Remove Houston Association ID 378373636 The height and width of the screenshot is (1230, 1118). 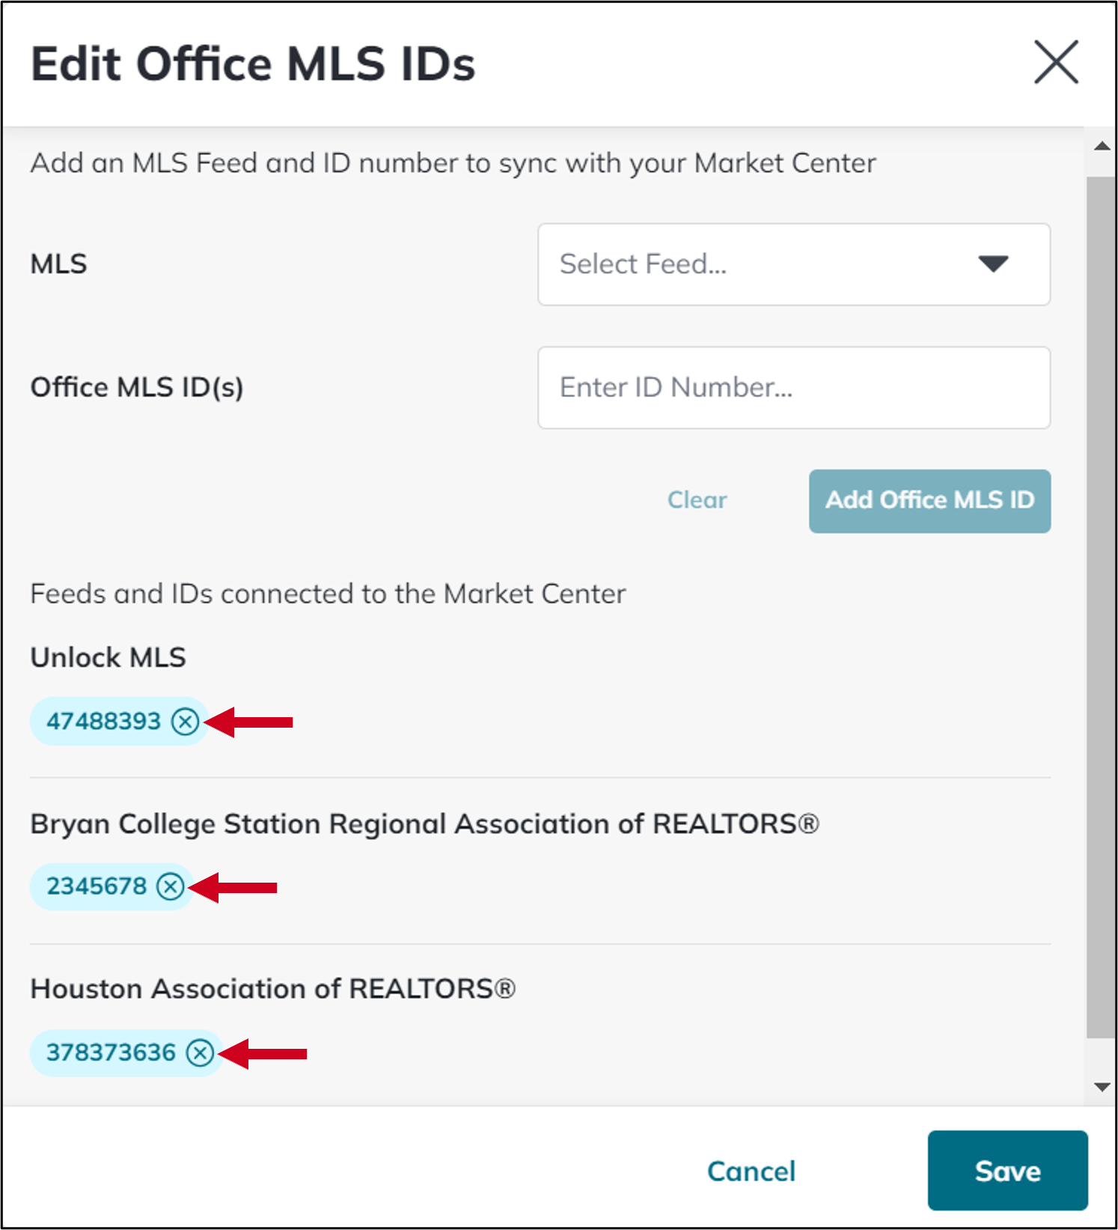tap(201, 1053)
